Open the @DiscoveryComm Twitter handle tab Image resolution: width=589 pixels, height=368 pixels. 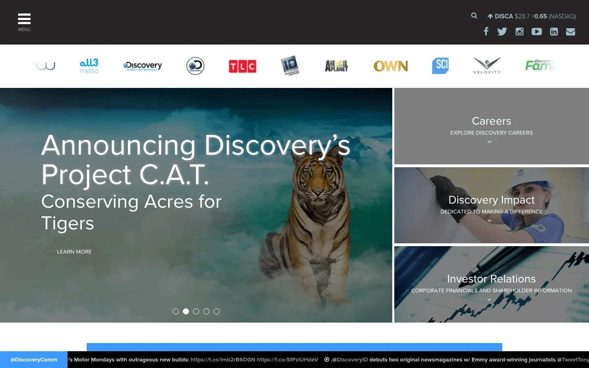pos(34,359)
